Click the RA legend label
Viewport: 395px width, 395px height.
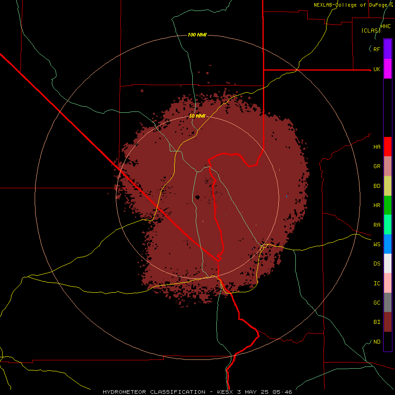(377, 225)
